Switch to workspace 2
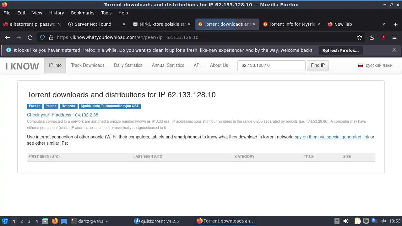Screen dimensions: 402x226 pyautogui.click(x=21, y=221)
